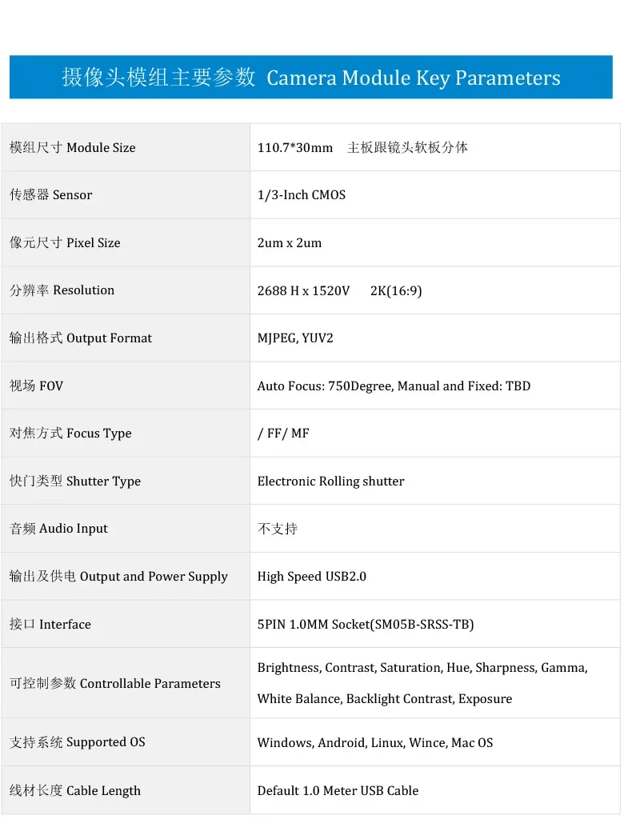The width and height of the screenshot is (632, 839).
Task: Click the Electronic Rolling shutter value
Action: click(x=330, y=481)
